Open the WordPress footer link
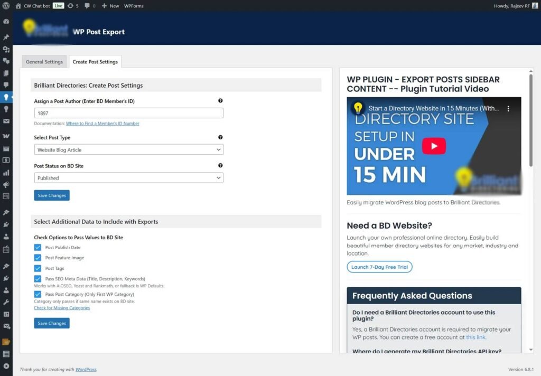 coord(86,370)
